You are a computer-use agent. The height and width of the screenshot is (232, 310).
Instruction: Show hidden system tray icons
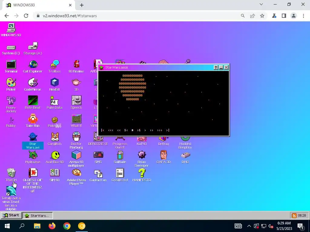click(x=249, y=226)
